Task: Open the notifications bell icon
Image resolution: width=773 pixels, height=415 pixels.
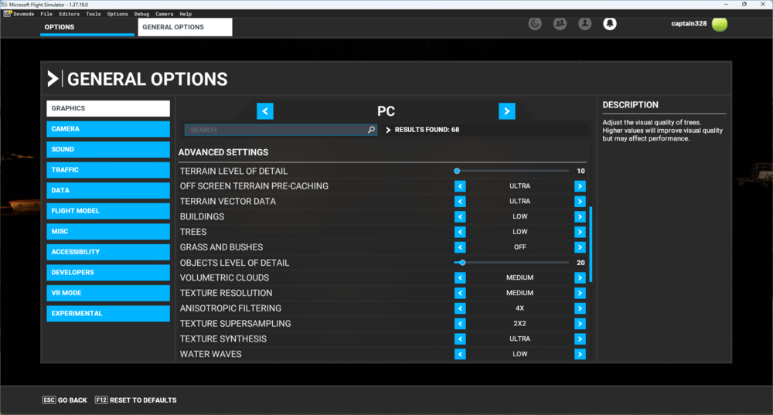Action: [610, 24]
